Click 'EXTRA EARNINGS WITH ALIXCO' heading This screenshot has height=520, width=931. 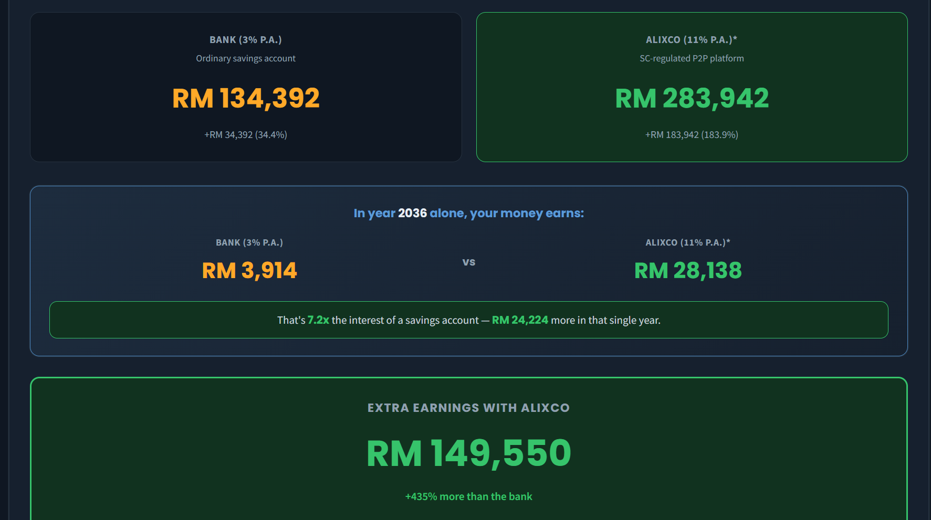pyautogui.click(x=468, y=408)
